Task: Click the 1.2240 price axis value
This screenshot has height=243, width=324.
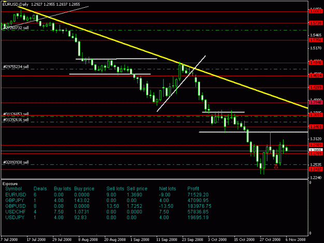Action: pyautogui.click(x=316, y=178)
